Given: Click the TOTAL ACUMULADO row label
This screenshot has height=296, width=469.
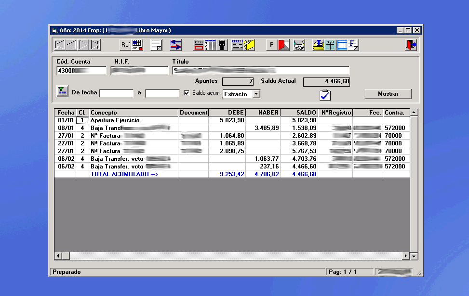Looking at the screenshot, I should point(124,174).
